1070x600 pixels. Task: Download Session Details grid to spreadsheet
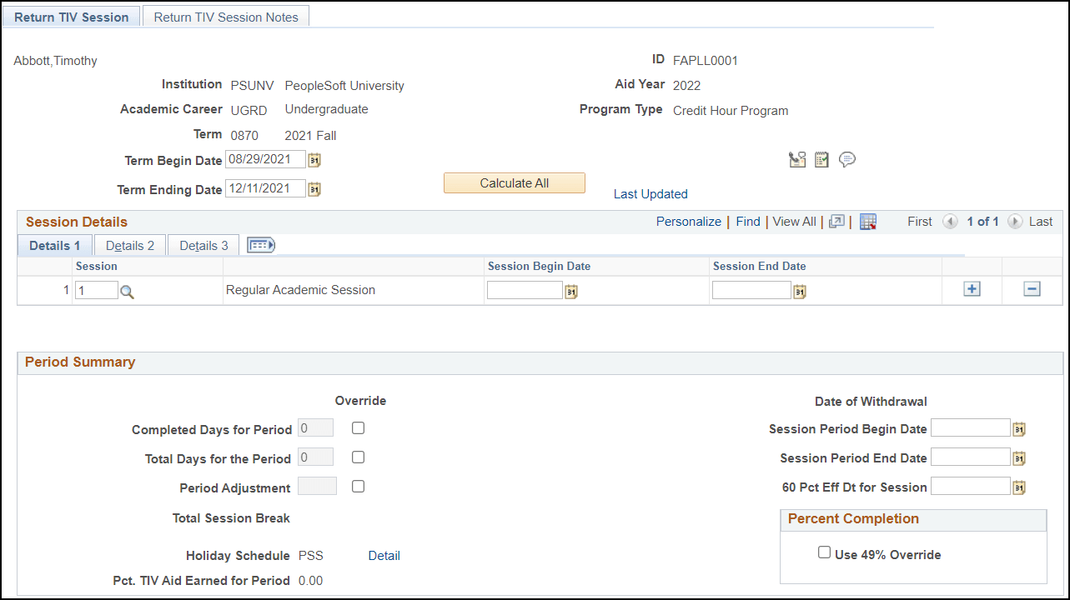(867, 221)
